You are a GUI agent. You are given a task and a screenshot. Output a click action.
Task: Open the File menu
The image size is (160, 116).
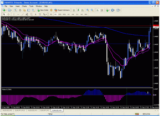pos(6,6)
